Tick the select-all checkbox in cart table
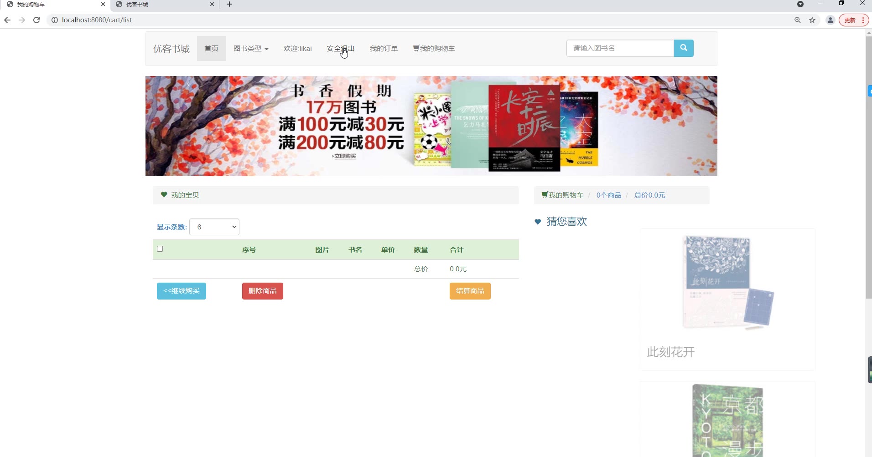Screen dimensions: 872x457 tap(160, 249)
